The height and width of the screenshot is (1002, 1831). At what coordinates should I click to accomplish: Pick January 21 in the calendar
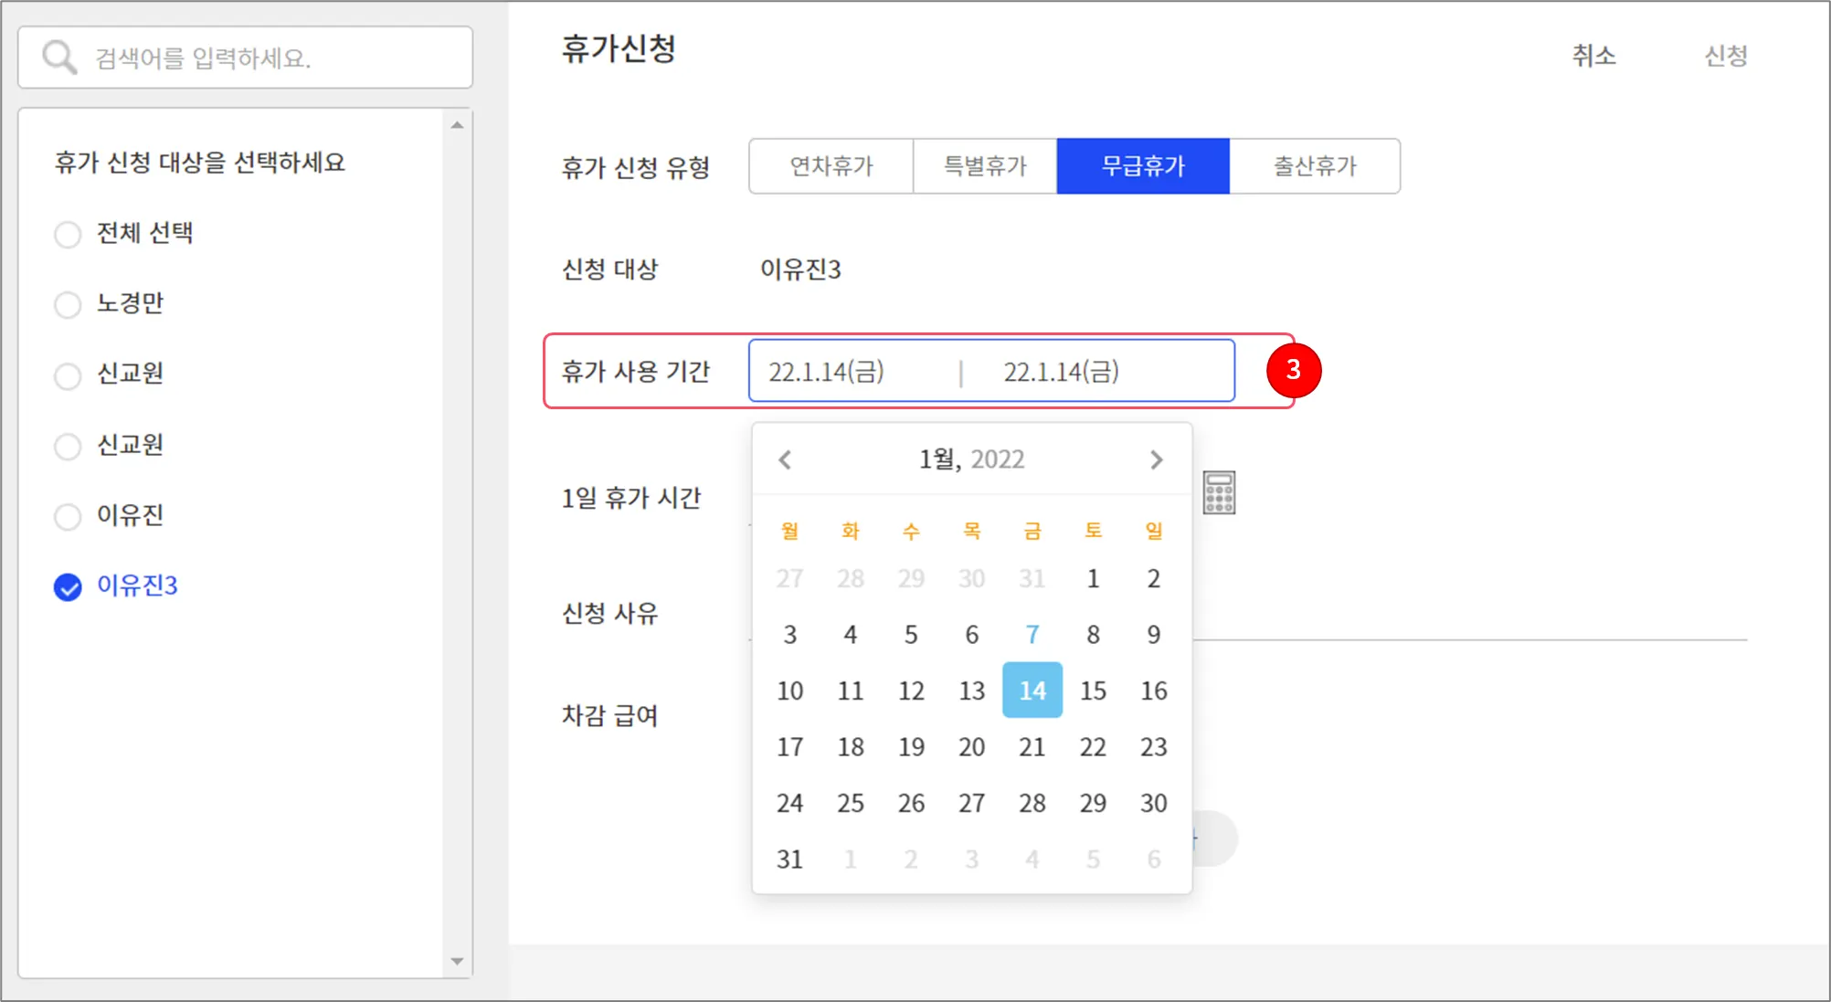[1032, 747]
